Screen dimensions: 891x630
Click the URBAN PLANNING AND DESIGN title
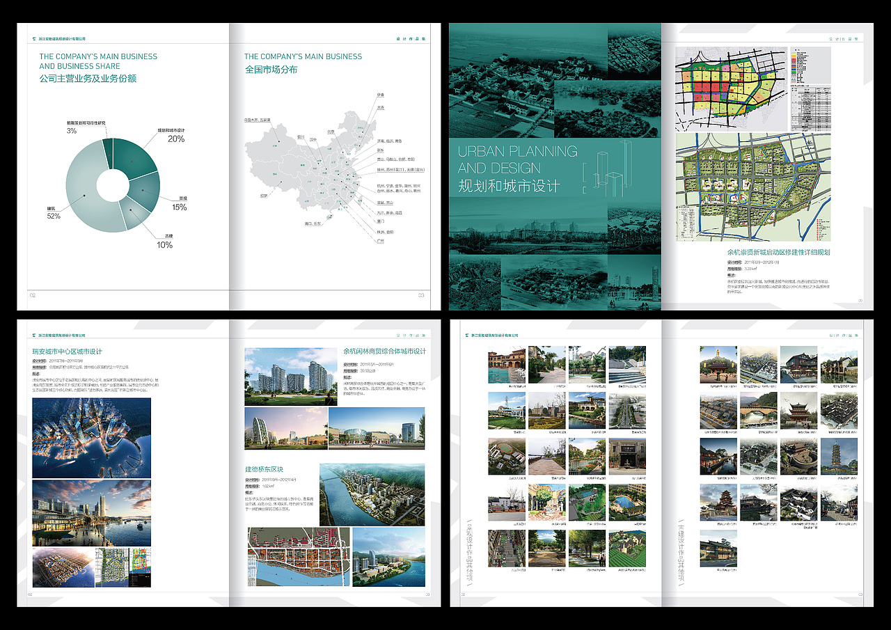(x=517, y=159)
